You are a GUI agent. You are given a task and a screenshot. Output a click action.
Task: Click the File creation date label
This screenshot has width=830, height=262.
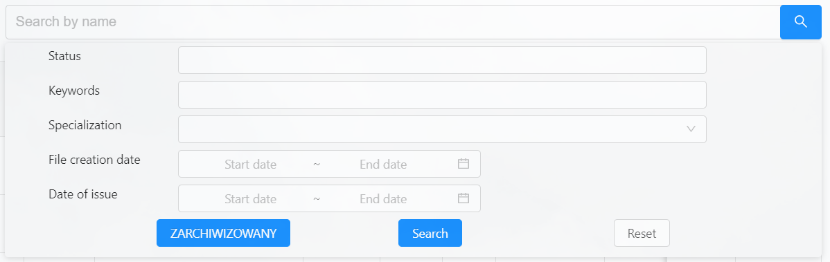(94, 160)
